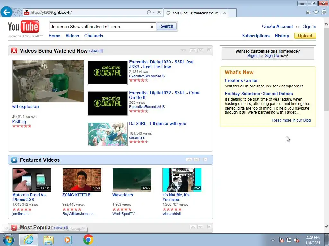Screen dimensions: 329x246
Task: Click view all next to Videos Being Watched Now
Action: [x=96, y=51]
